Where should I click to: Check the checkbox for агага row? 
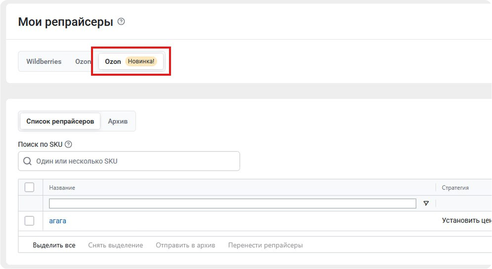pos(29,221)
